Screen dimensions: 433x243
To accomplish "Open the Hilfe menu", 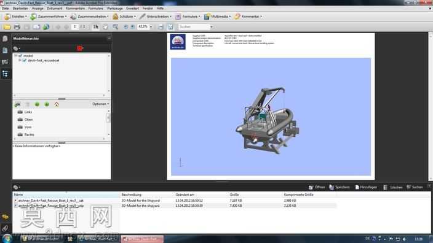I will click(160, 9).
